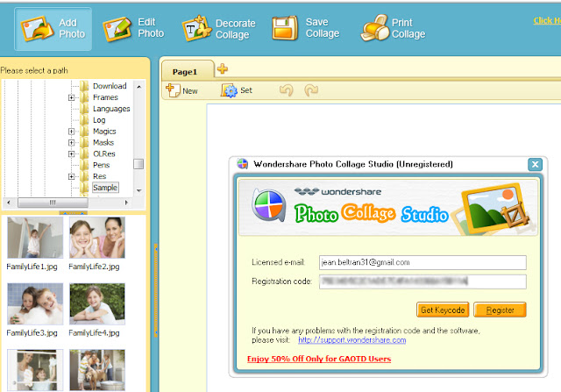Click the Undo arrow icon
This screenshot has height=392, width=561.
287,90
